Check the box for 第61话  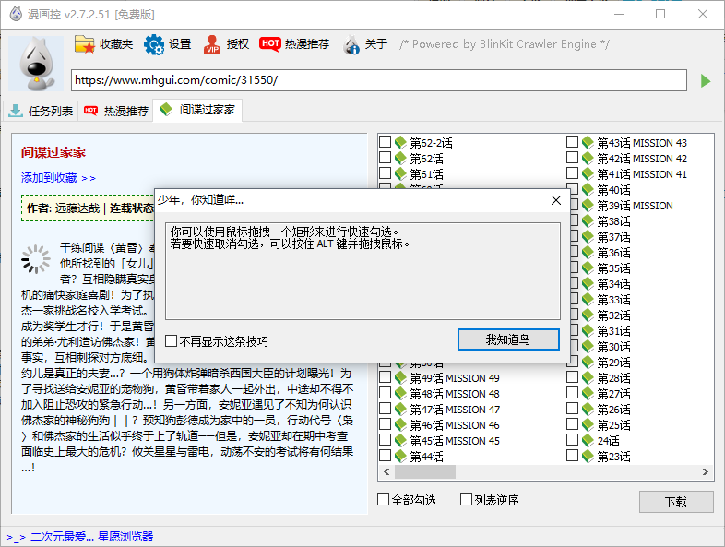click(x=386, y=173)
